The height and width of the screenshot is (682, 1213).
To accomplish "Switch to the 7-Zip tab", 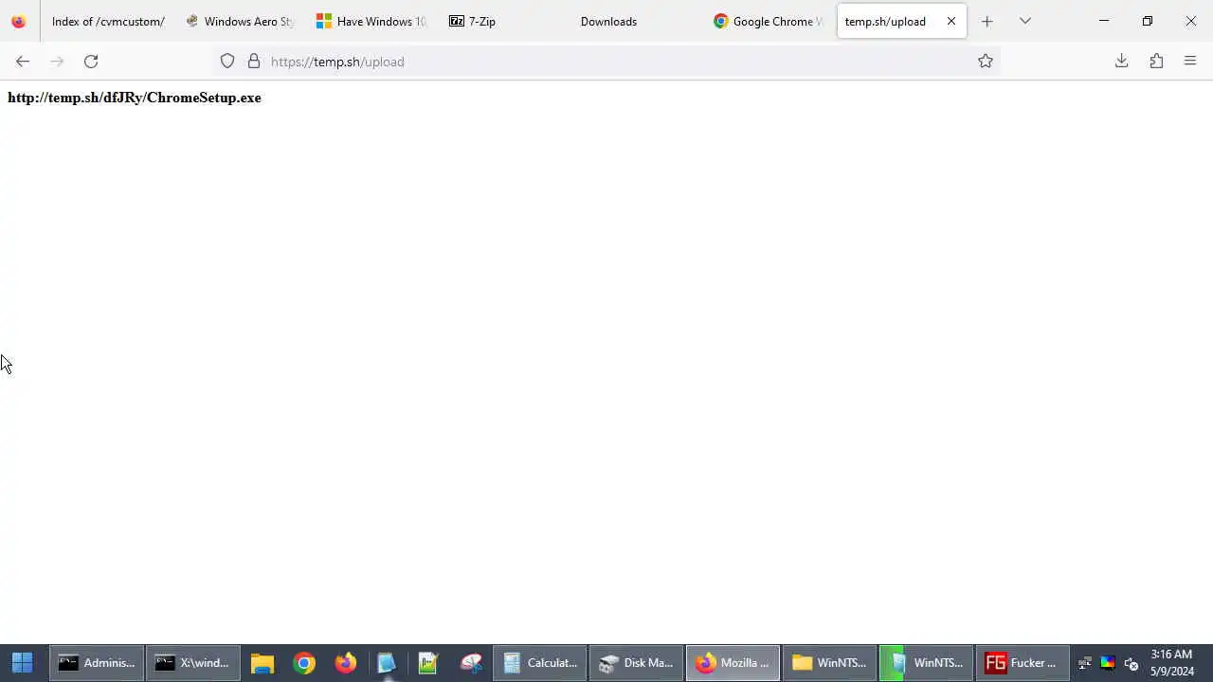I will (503, 21).
